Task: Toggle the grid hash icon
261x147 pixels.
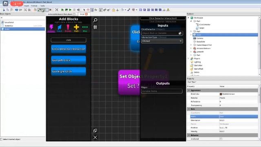Action: coord(95,27)
